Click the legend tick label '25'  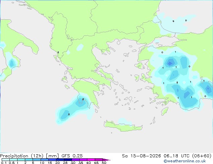coord(65,163)
